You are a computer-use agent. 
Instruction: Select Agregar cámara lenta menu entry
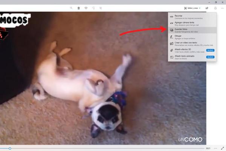[192, 23]
